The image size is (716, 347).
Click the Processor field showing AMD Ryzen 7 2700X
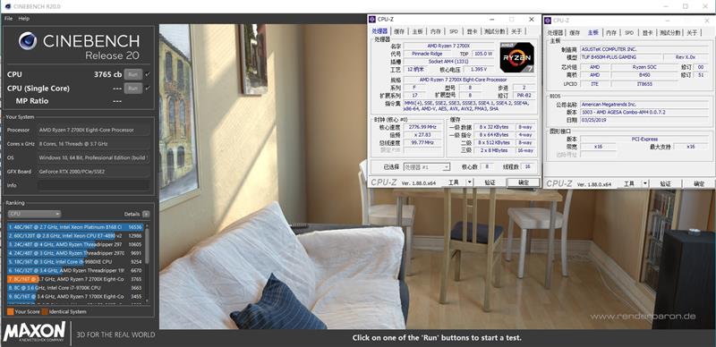94,131
